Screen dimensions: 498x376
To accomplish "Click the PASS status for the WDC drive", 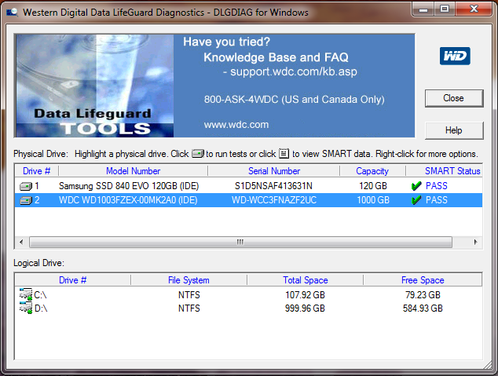I will pyautogui.click(x=437, y=200).
